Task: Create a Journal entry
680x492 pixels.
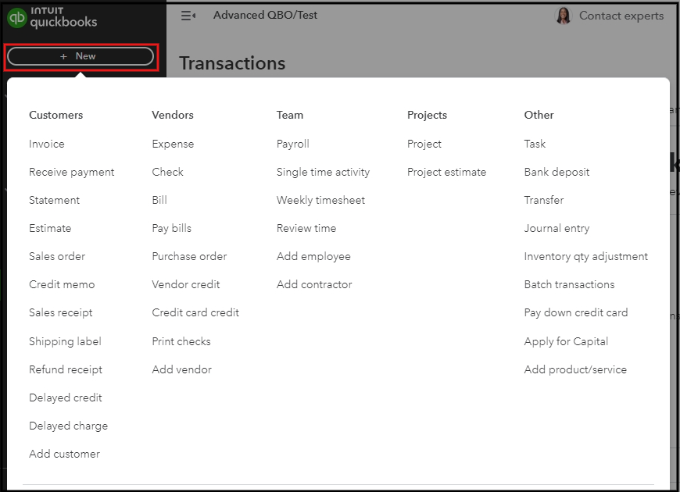Action: [x=557, y=228]
